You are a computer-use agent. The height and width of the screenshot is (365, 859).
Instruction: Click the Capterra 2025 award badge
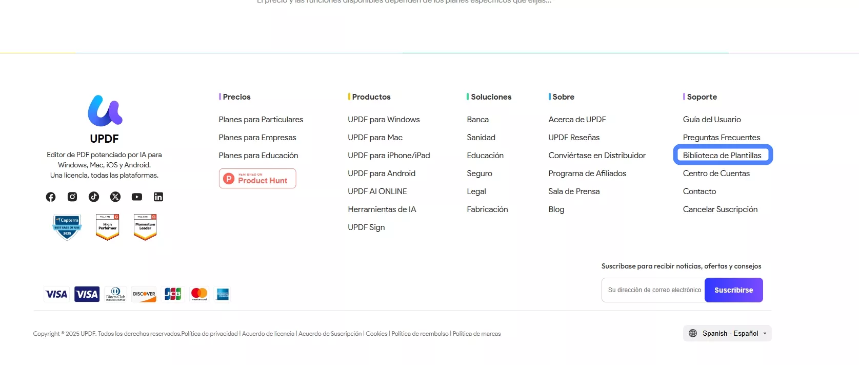[67, 227]
